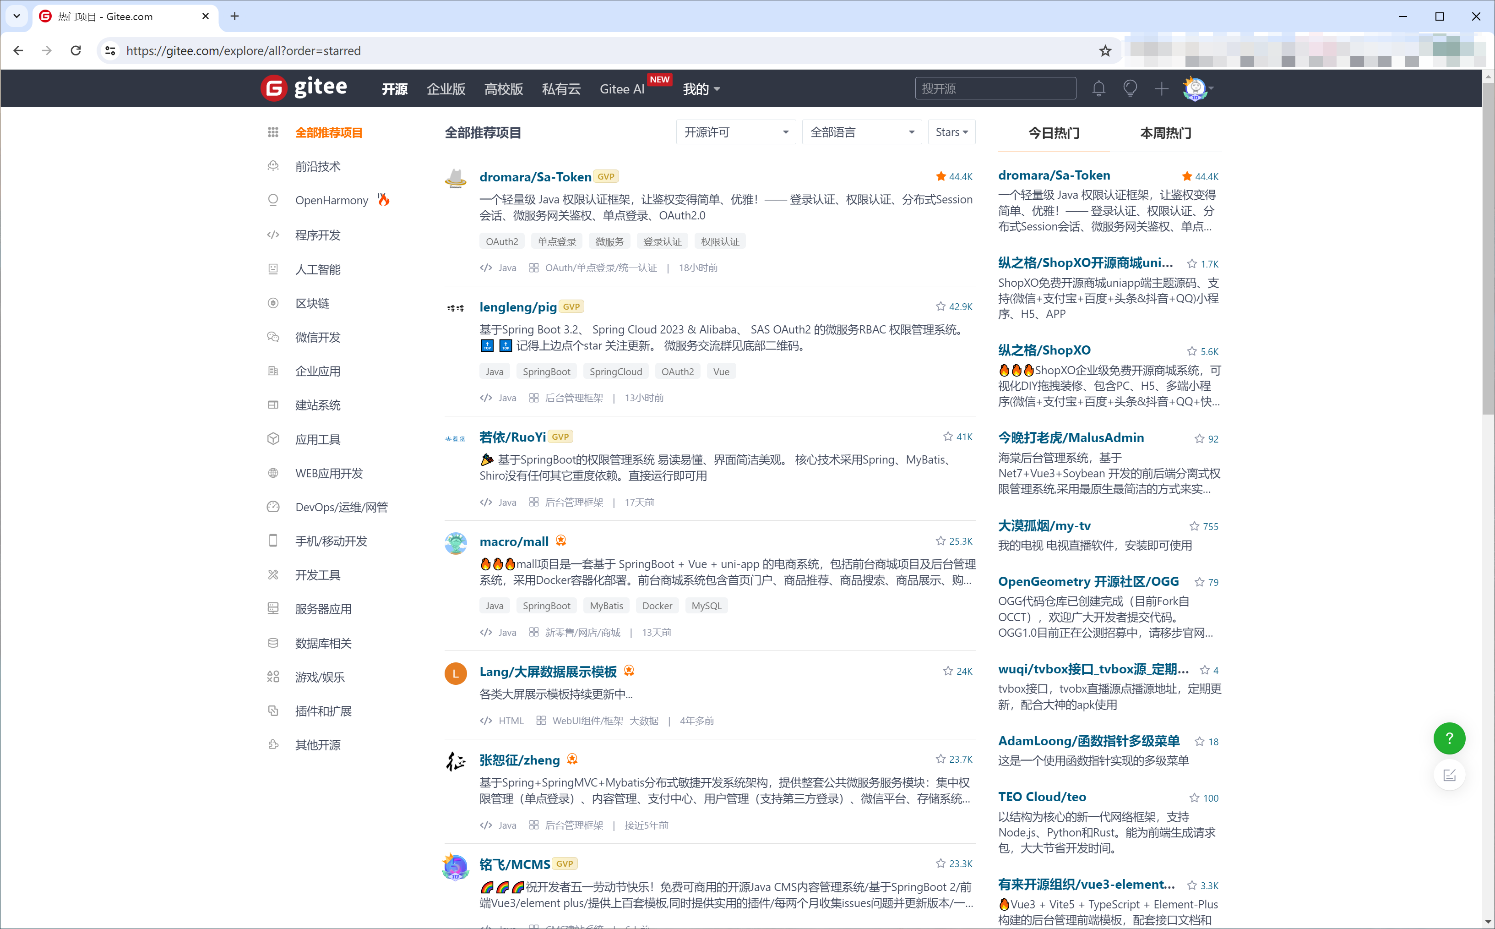Click the 后台管理框架 category under RuoYi
Screen dimensions: 1495x929
click(x=573, y=502)
